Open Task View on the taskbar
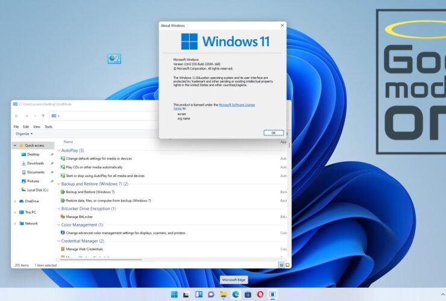446x301 pixels. (186, 295)
